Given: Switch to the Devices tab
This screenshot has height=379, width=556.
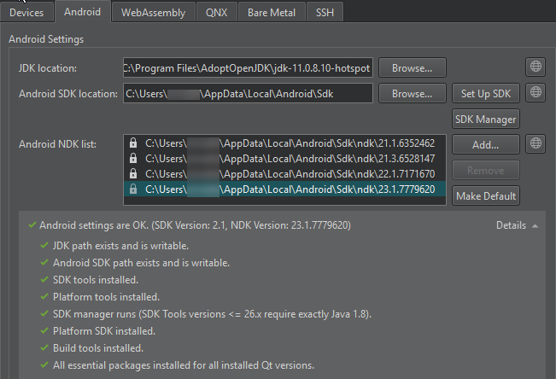Looking at the screenshot, I should click(26, 12).
